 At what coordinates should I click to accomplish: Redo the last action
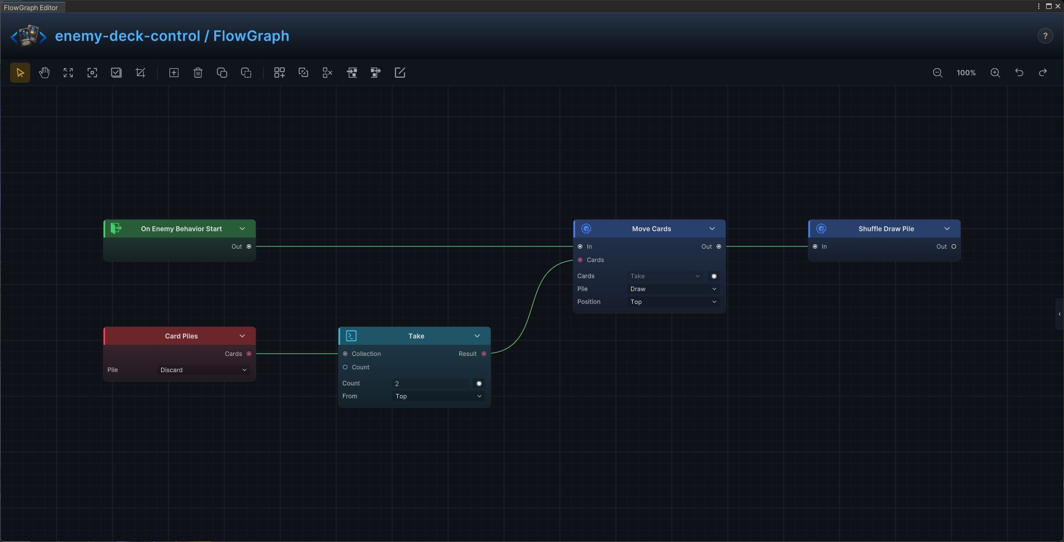1043,73
